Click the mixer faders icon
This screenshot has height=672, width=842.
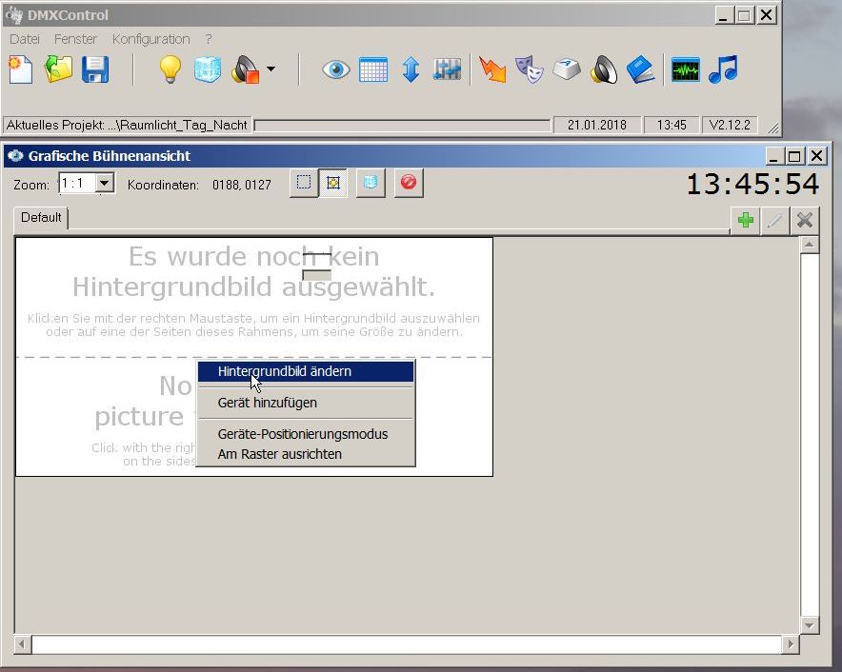(447, 69)
